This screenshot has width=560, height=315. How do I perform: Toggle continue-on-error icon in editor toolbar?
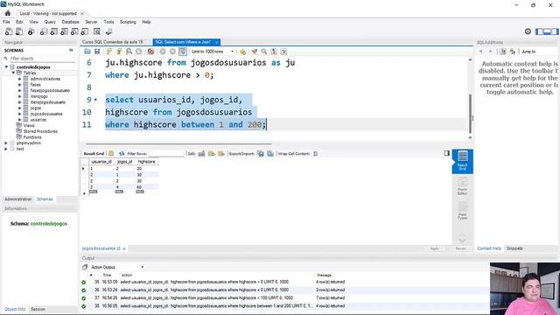(x=150, y=52)
